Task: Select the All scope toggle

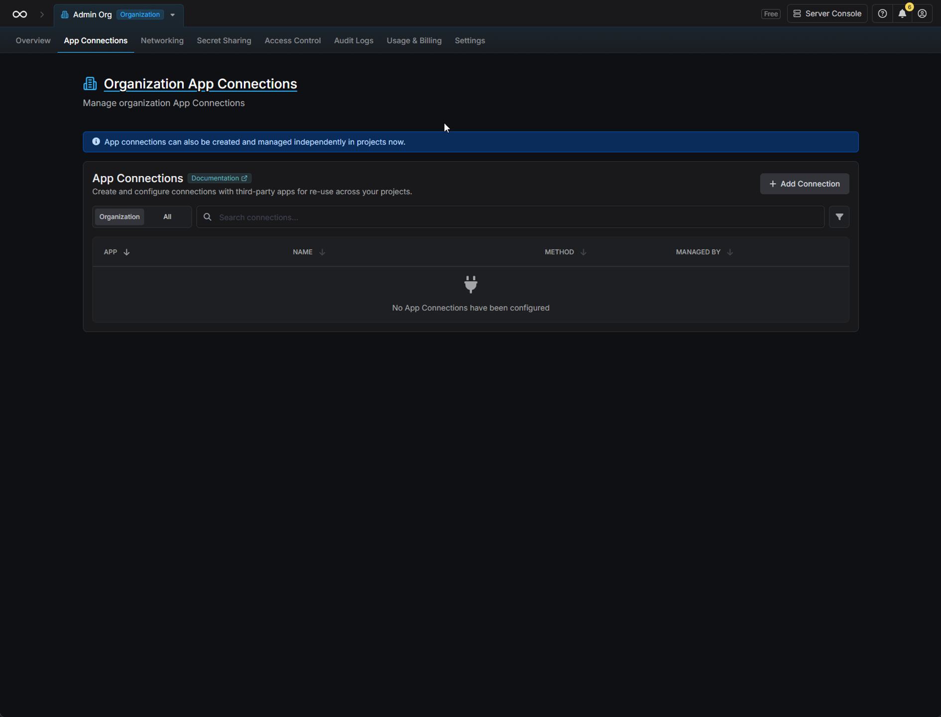Action: [x=167, y=217]
